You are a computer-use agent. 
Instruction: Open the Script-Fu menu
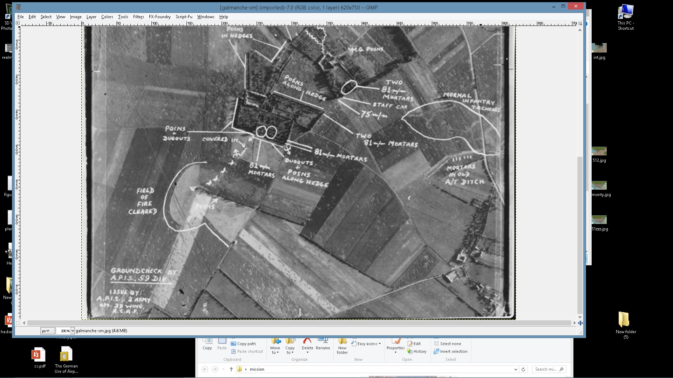click(184, 17)
